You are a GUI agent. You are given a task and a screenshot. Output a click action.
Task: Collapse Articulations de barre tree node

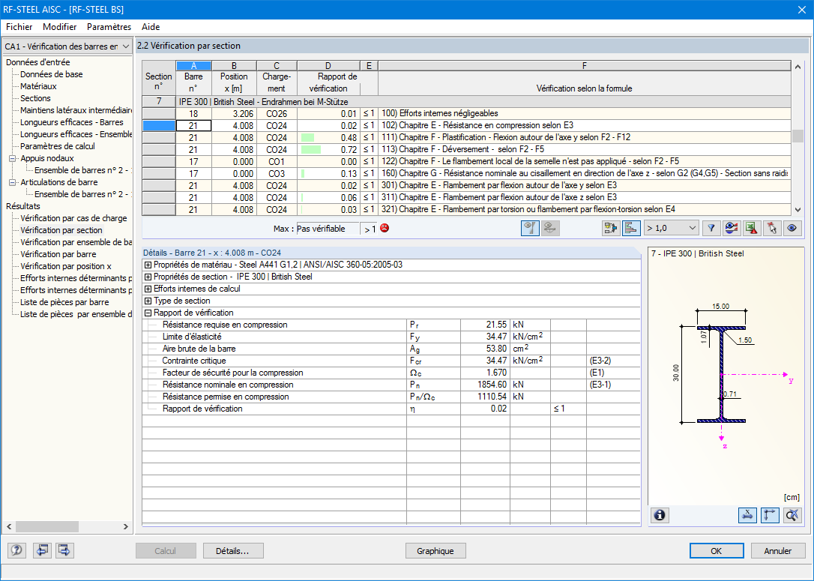click(x=13, y=182)
